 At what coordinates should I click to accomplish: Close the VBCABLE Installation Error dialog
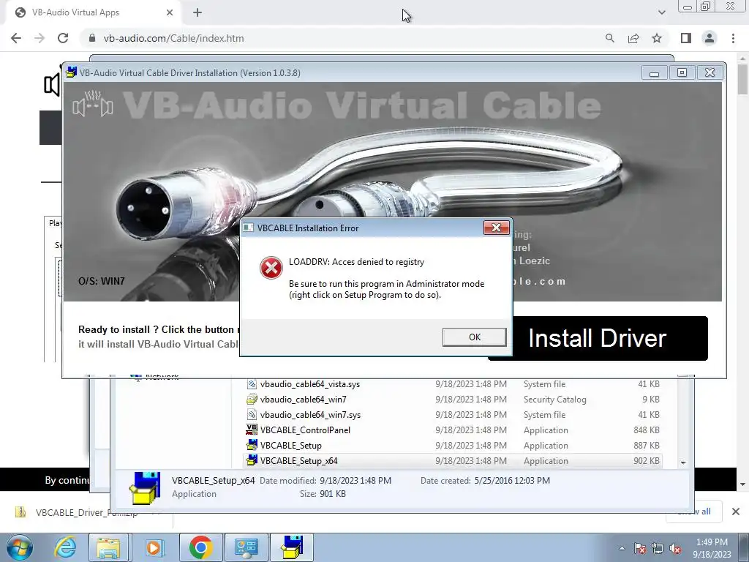pos(497,228)
